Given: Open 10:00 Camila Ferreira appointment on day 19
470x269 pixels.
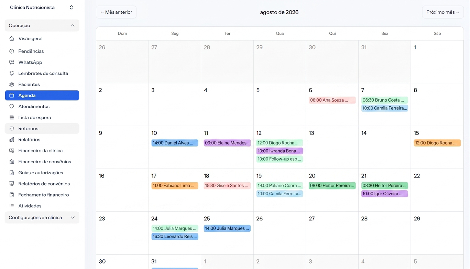Looking at the screenshot, I should [x=280, y=194].
